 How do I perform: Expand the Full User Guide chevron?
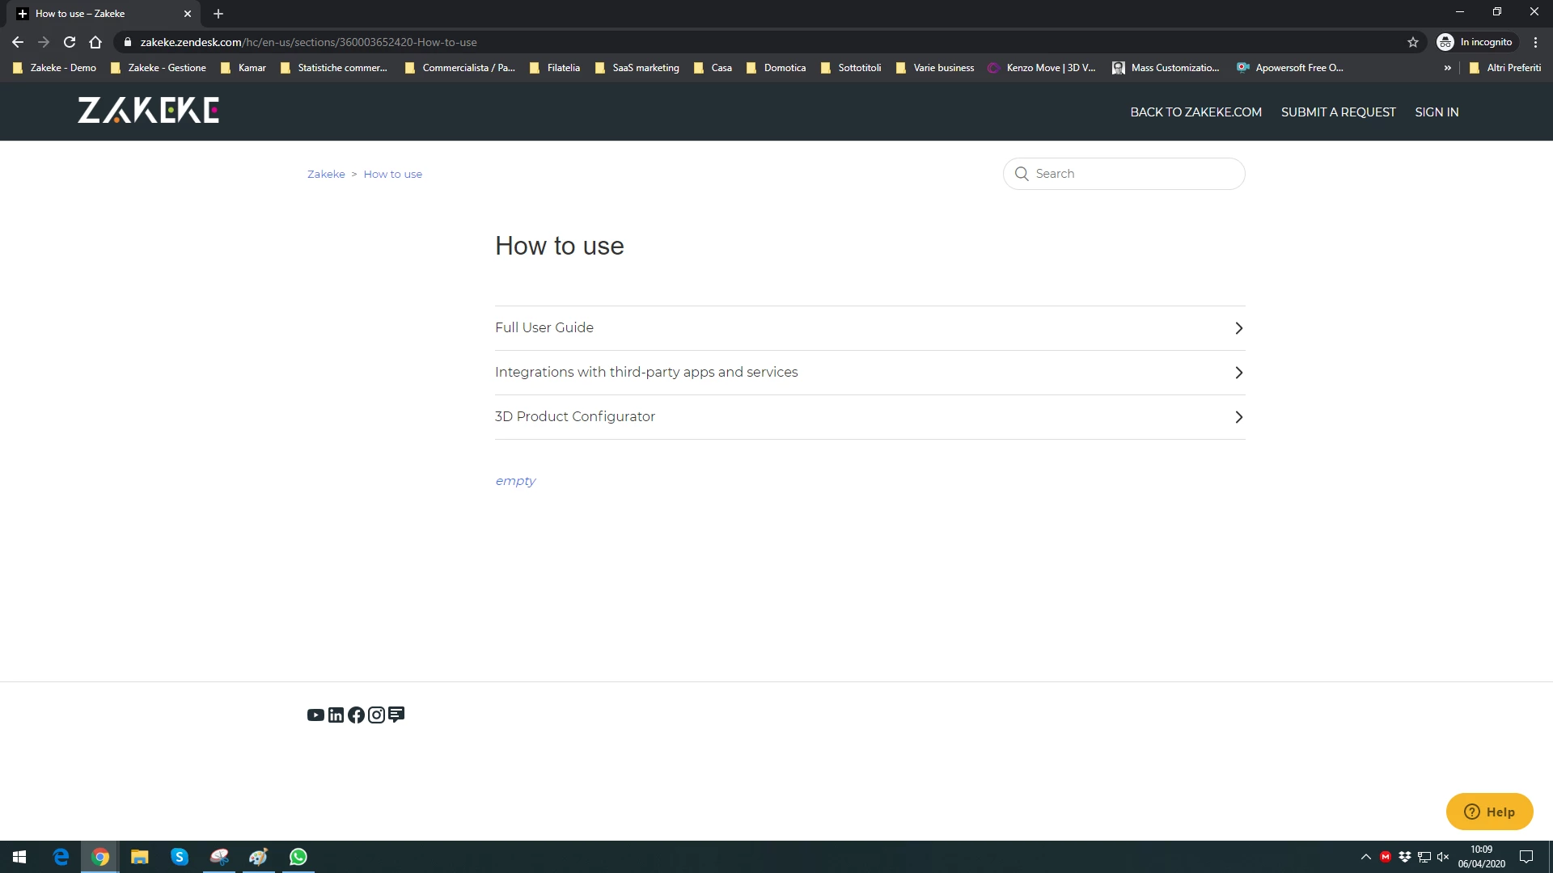(x=1238, y=328)
